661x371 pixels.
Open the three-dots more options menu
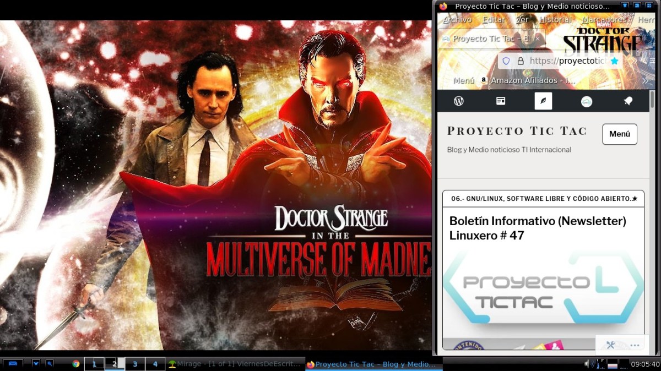coord(635,345)
